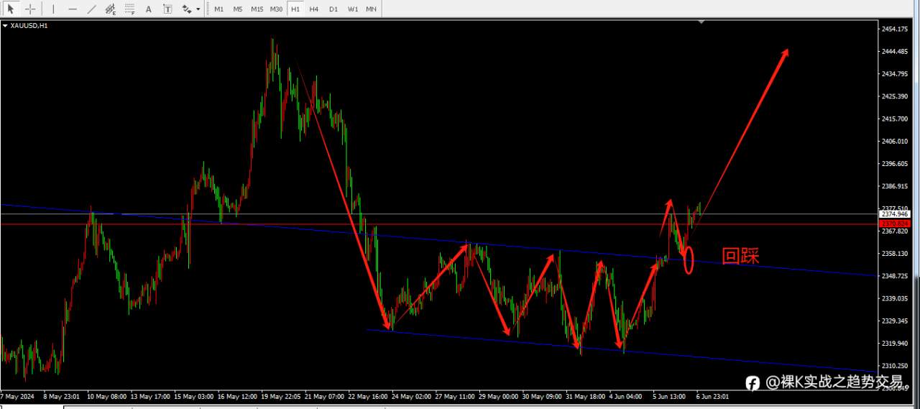Viewport: 920px width, 409px height.
Task: Switch to M1 timeframe
Action: [218, 9]
